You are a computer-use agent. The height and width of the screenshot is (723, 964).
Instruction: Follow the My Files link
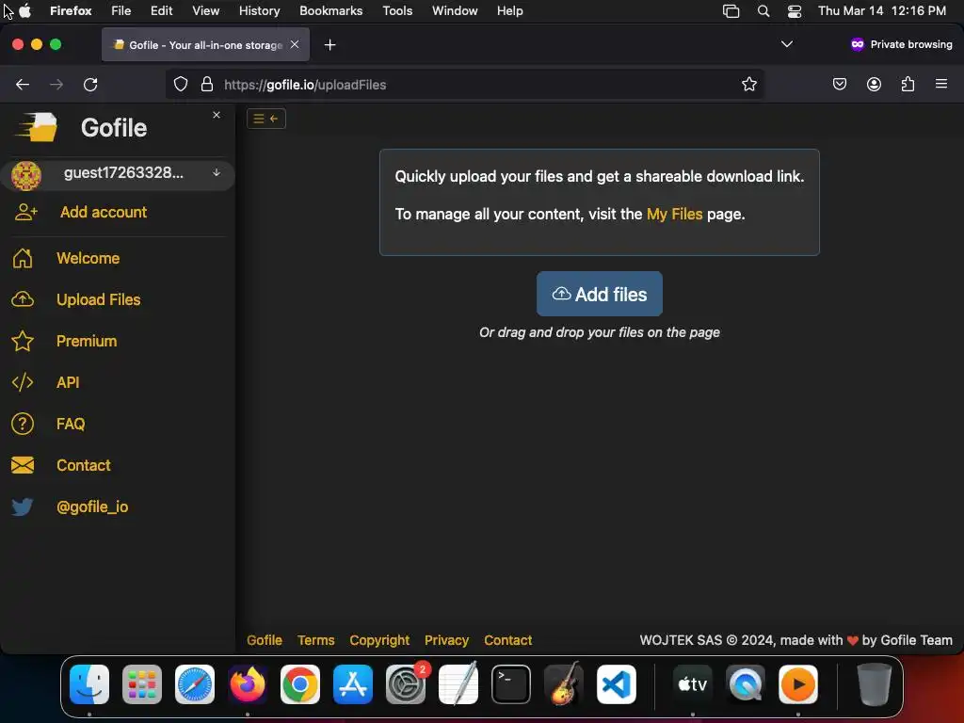tap(674, 214)
